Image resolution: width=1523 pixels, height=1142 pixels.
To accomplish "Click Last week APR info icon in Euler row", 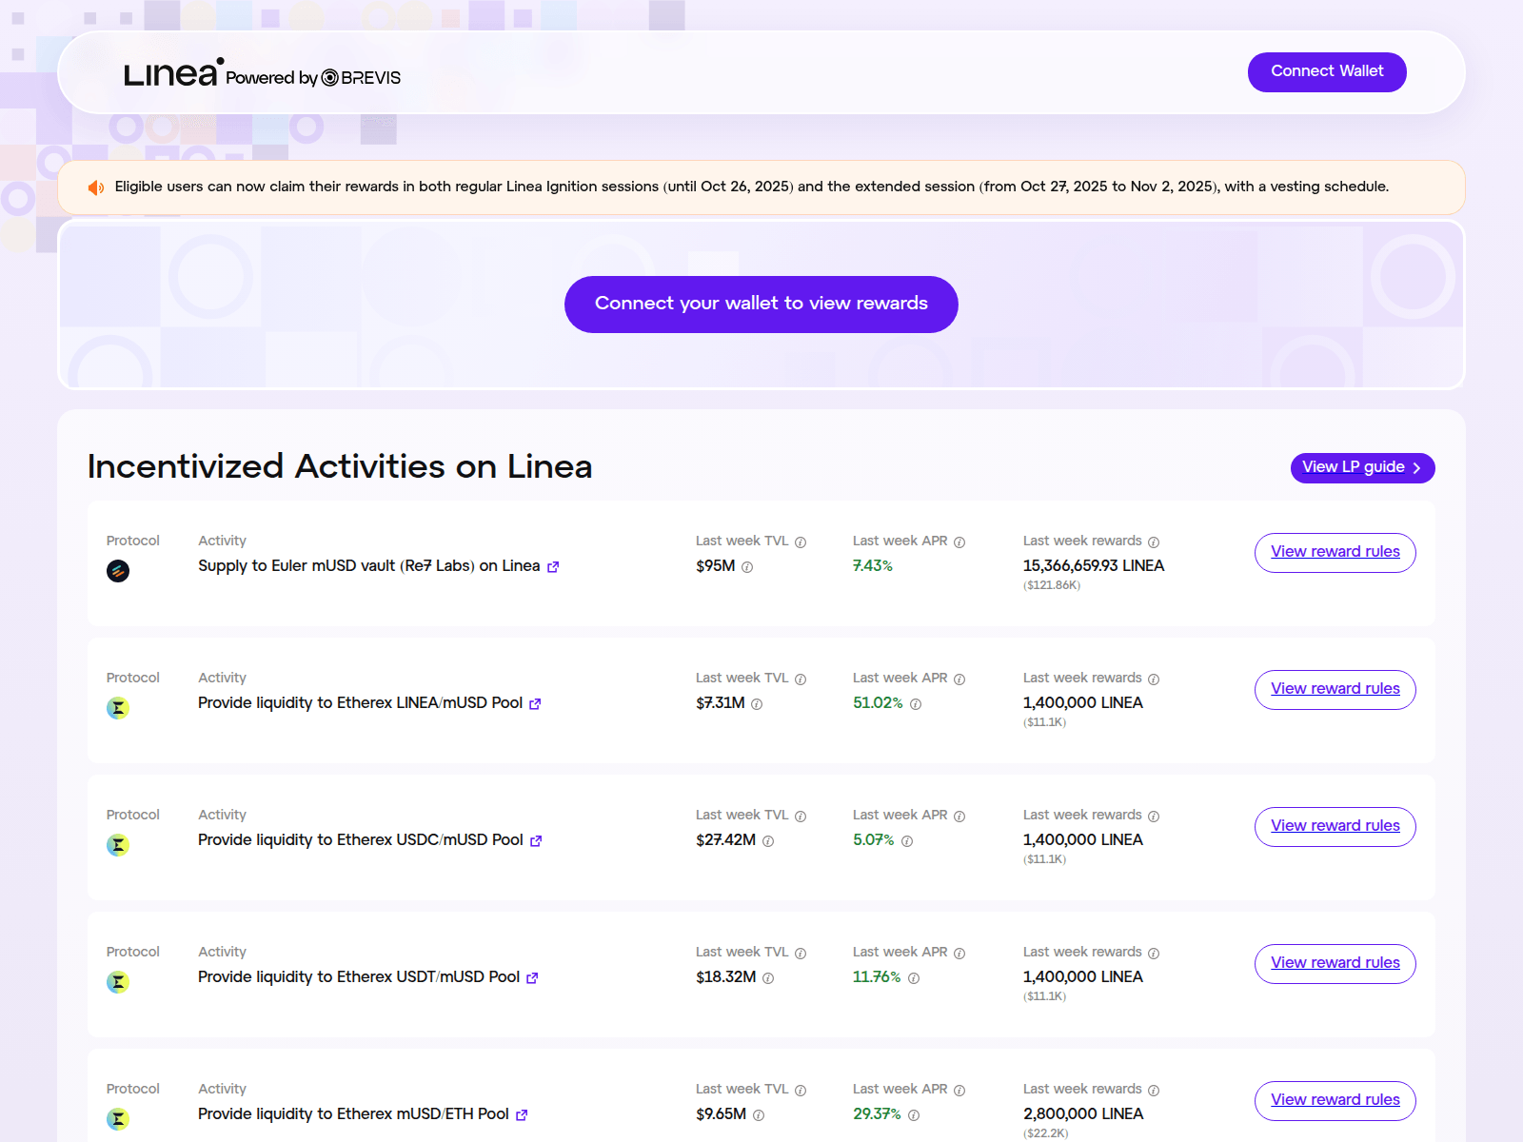I will (959, 542).
